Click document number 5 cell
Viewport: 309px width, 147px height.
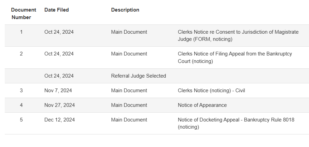click(x=21, y=120)
